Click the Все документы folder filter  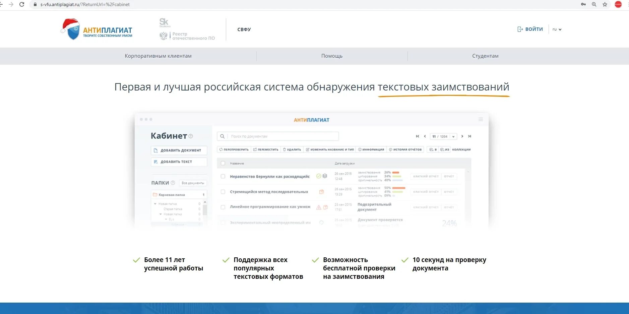[193, 183]
